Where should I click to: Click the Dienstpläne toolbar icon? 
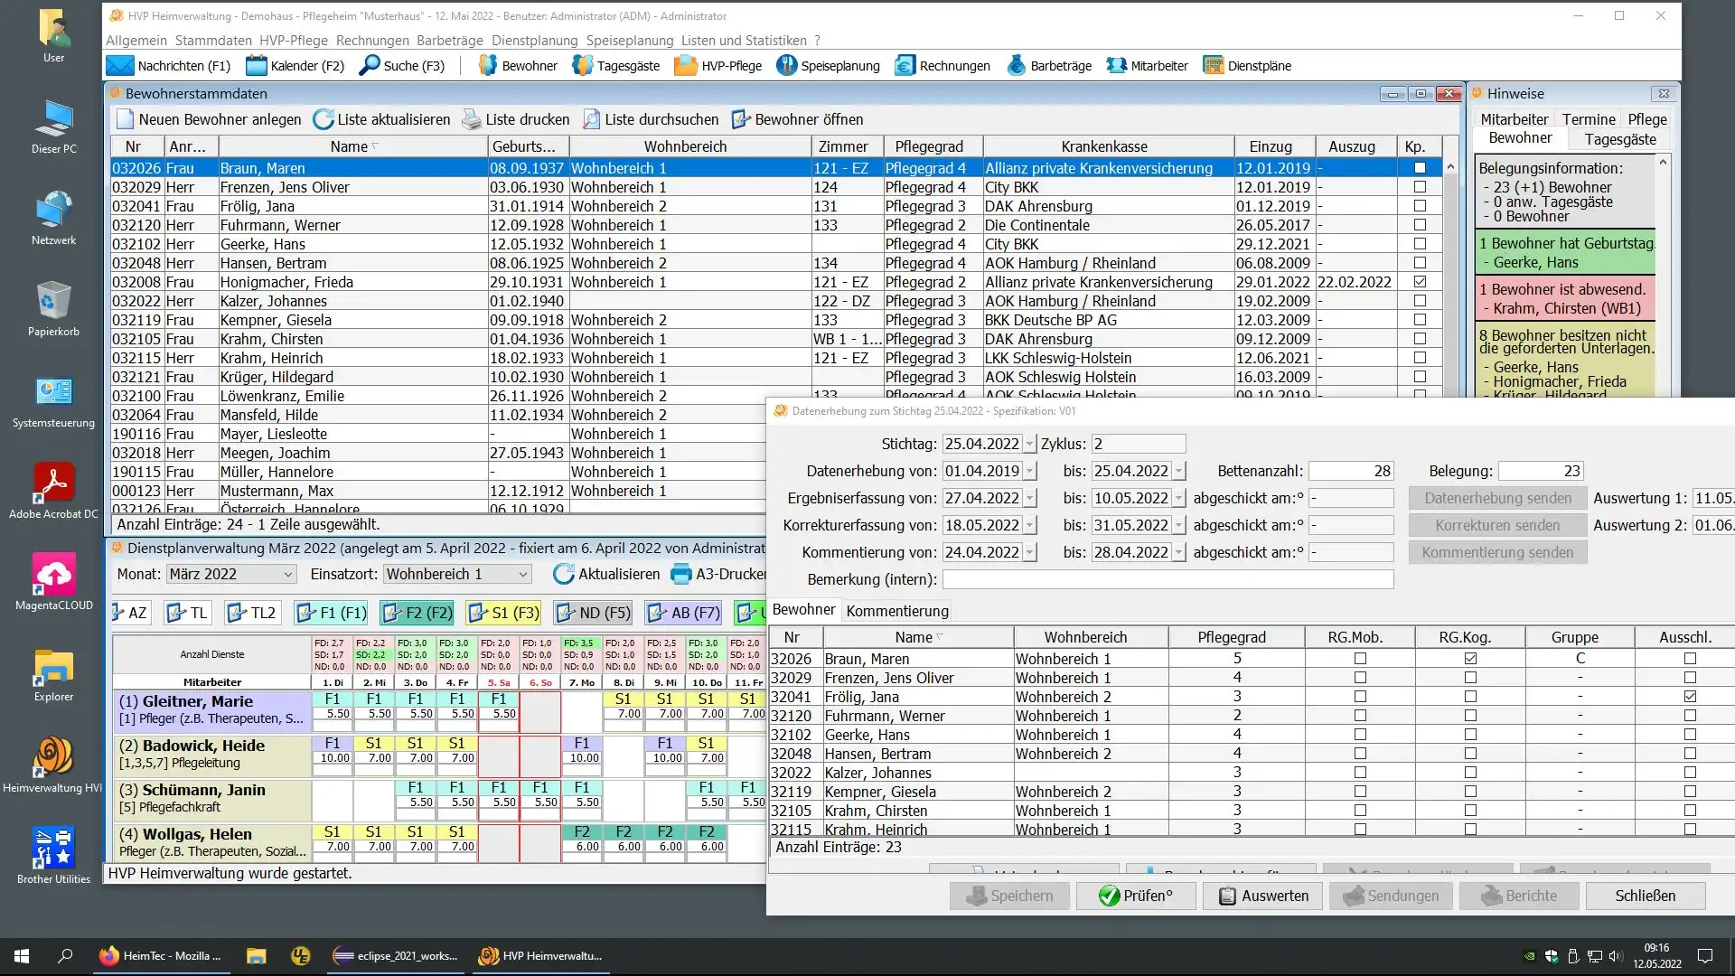(x=1213, y=65)
